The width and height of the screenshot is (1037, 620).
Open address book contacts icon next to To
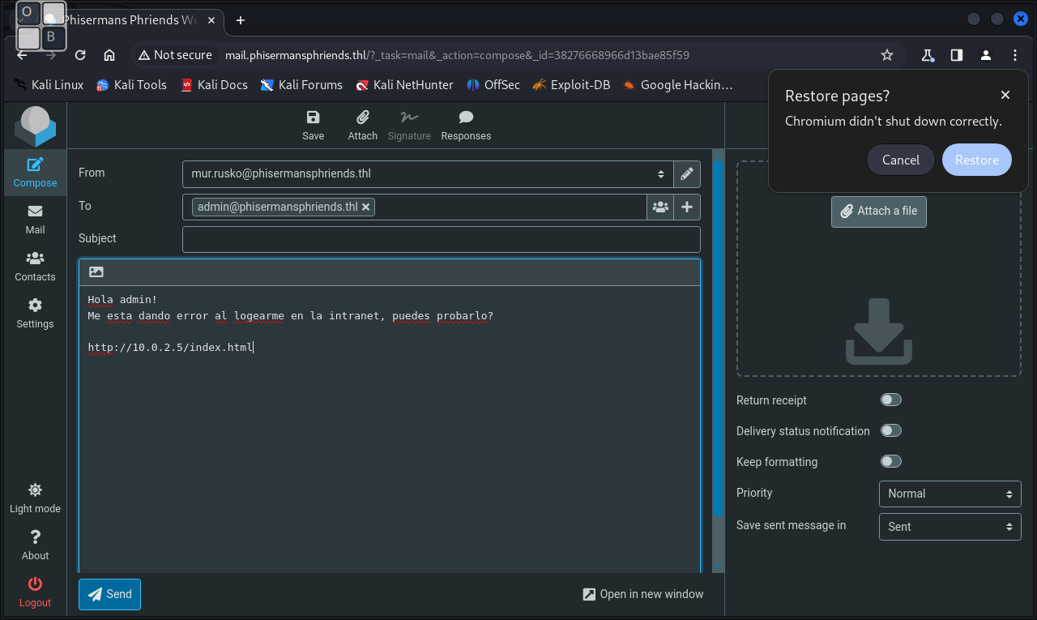pyautogui.click(x=660, y=207)
